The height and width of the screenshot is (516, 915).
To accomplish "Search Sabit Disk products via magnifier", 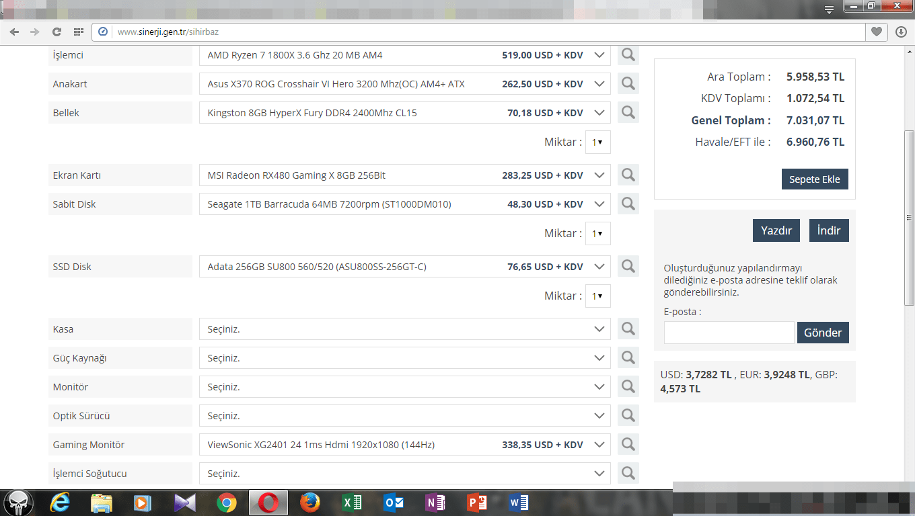I will [x=628, y=204].
